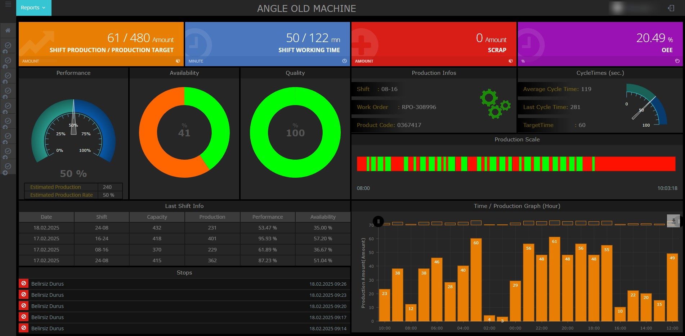Click the TargetTime 60 text

click(x=554, y=125)
